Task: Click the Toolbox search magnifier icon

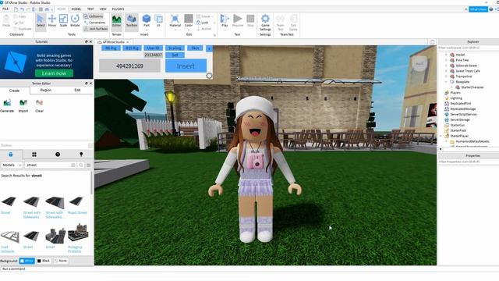Action: [x=81, y=165]
